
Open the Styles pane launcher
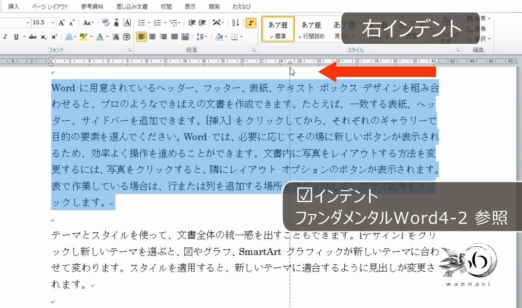pyautogui.click(x=458, y=50)
